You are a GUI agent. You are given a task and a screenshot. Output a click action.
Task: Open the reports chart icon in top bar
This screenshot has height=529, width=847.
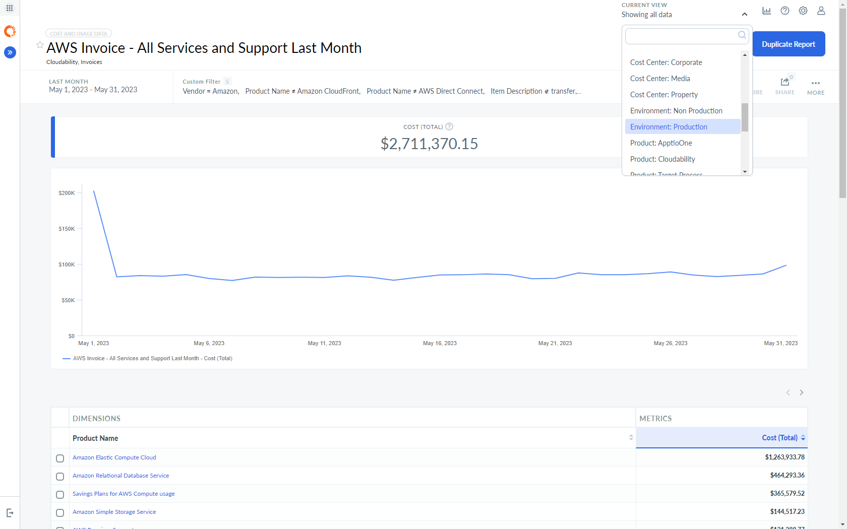pos(767,10)
